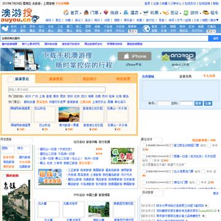Open 出国旅游 in left category box
This screenshot has width=221, height=221.
point(25,166)
